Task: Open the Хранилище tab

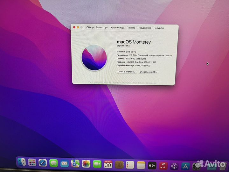Action: point(117,28)
